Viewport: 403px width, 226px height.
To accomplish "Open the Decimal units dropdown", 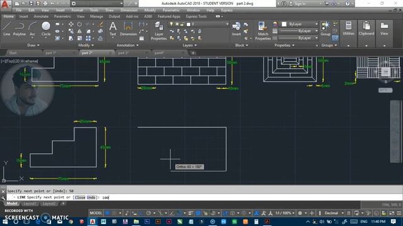I will [x=334, y=213].
